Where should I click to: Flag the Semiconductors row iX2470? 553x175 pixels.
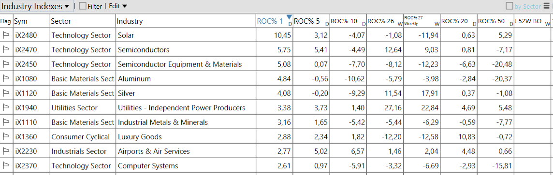tap(6, 49)
